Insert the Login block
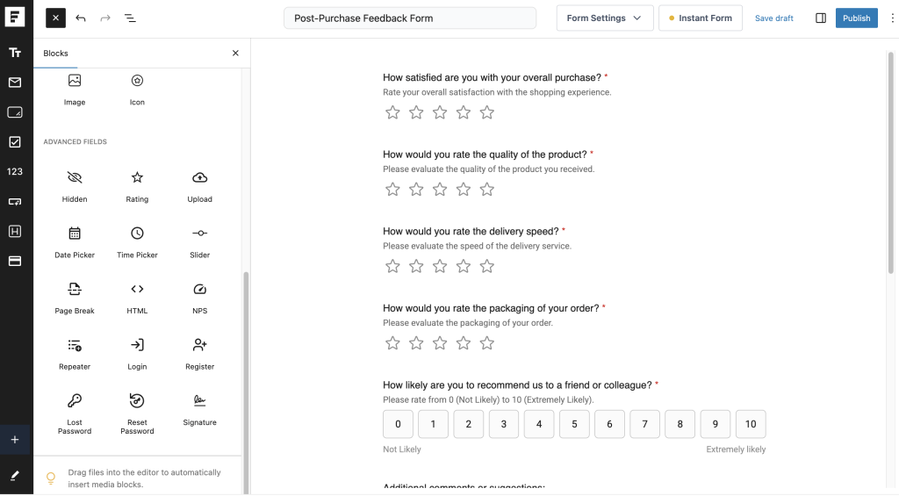Viewport: 899px width, 496px height. pyautogui.click(x=137, y=354)
